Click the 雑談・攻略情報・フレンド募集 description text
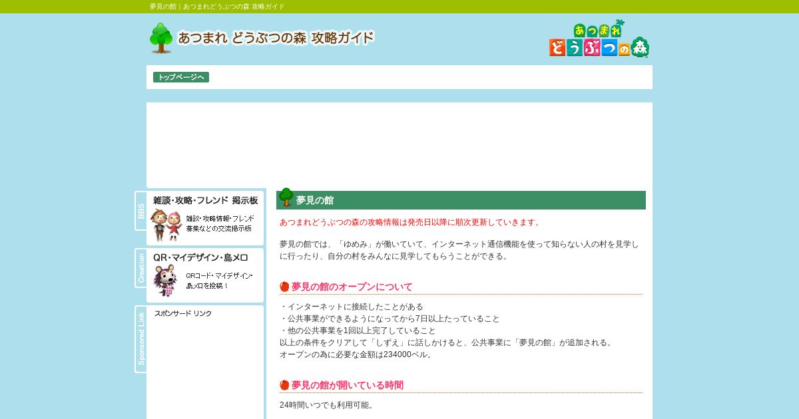 220,223
